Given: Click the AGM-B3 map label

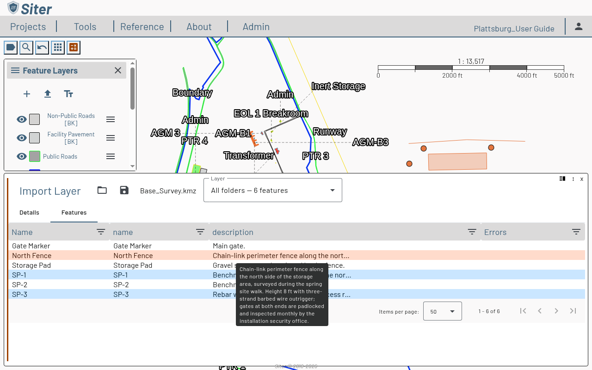Looking at the screenshot, I should (370, 142).
